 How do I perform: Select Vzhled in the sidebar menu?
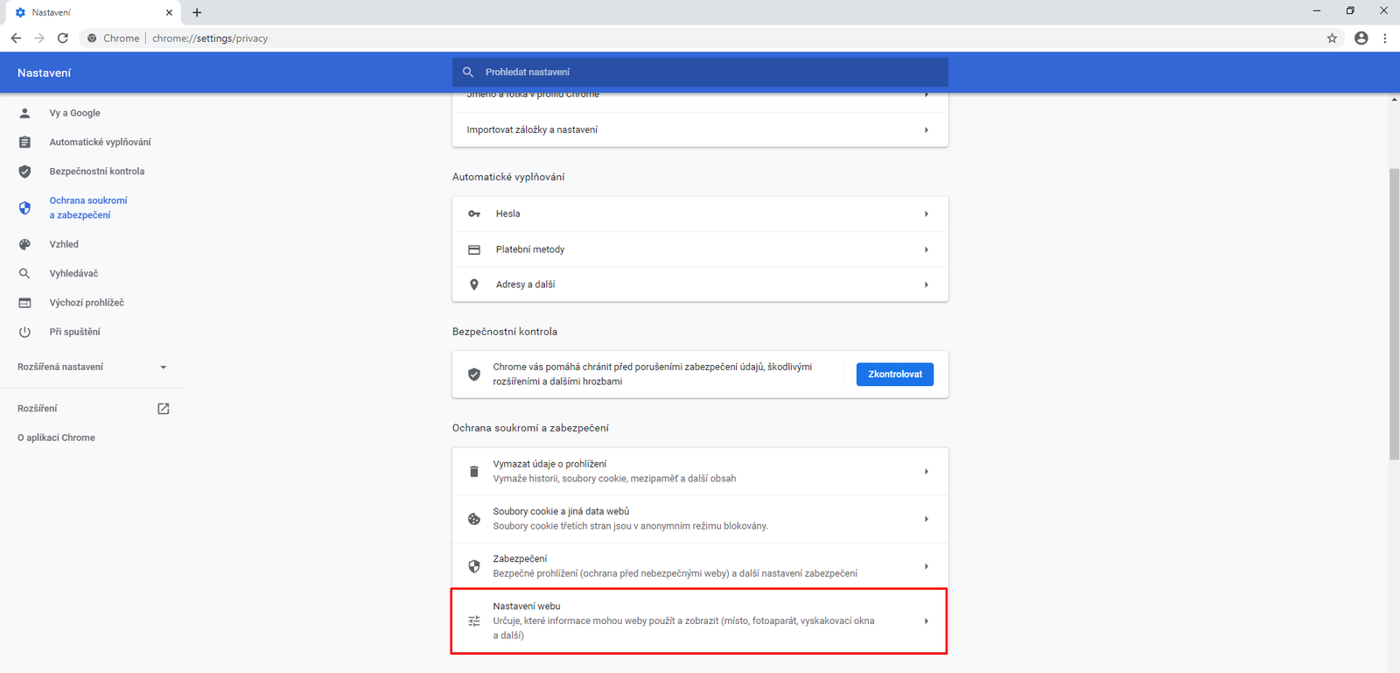(x=64, y=245)
